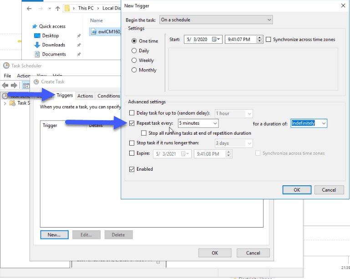
Task: Open the Begin the task dropdown
Action: (x=216, y=20)
